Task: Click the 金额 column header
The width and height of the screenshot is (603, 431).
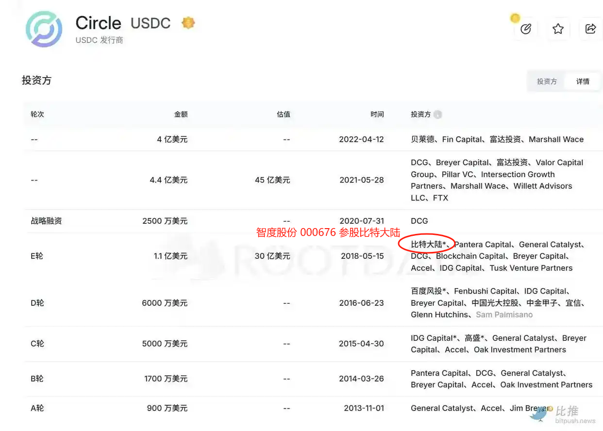Action: (x=181, y=115)
